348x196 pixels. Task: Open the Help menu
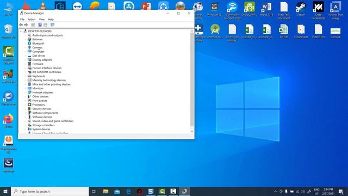pos(51,20)
